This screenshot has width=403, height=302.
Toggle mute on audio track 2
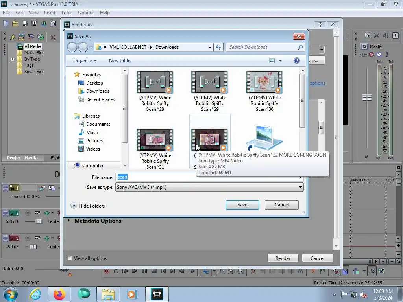(x=28, y=213)
